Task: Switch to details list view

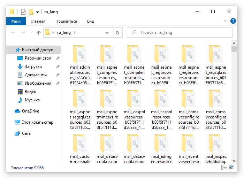Action: tap(224, 168)
